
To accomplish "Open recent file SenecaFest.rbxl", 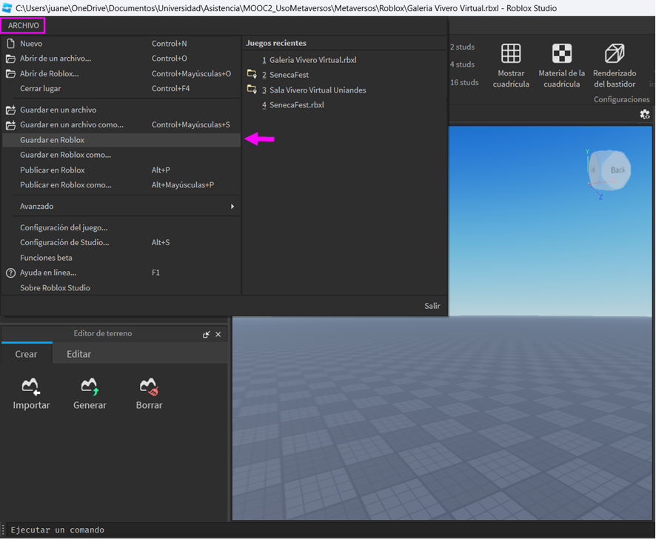I will (296, 105).
